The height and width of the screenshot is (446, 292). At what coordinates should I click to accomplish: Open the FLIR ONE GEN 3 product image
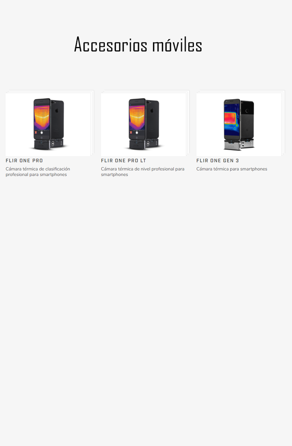(x=239, y=124)
